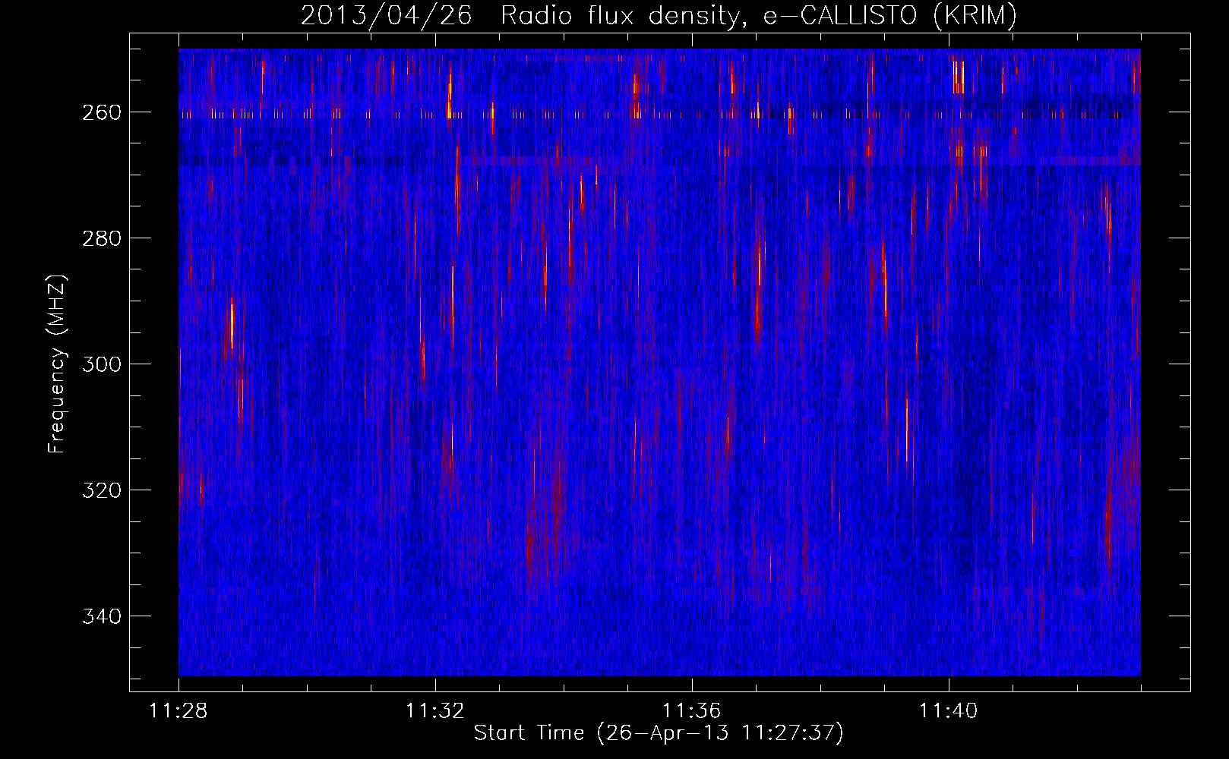
Task: Click the 11:36 time tick label
Action: coord(692,711)
